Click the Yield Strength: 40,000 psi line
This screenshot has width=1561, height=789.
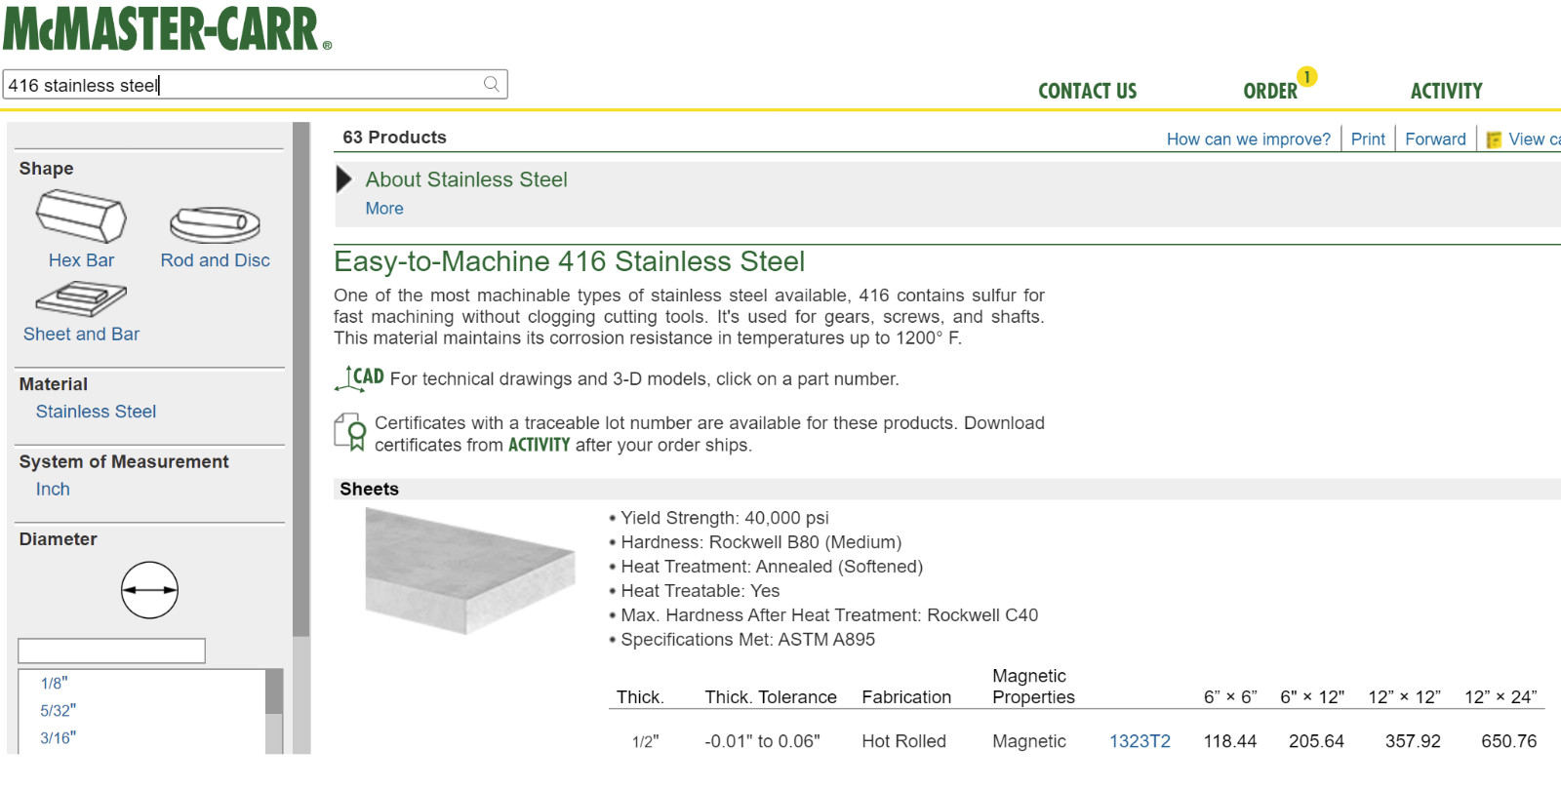[724, 518]
